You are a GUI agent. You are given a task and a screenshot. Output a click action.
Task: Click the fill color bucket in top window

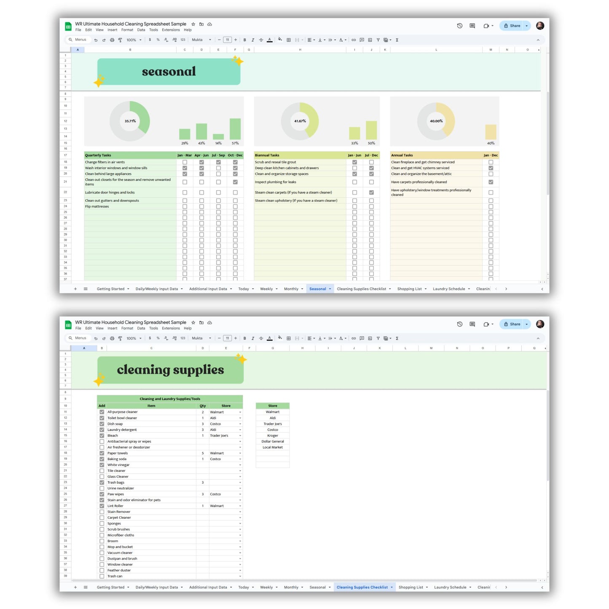(280, 40)
